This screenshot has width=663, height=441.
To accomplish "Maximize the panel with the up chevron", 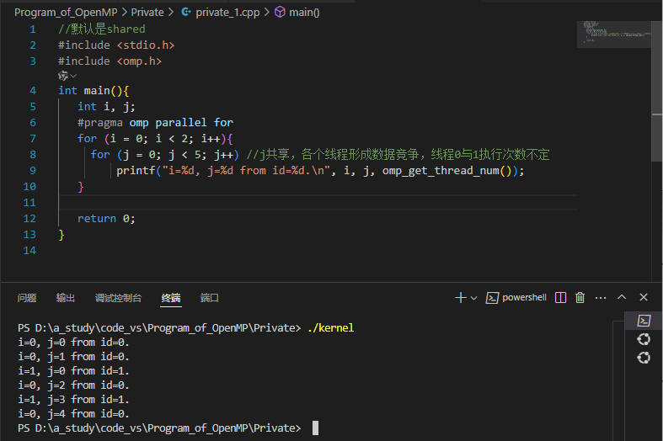I will pos(622,297).
